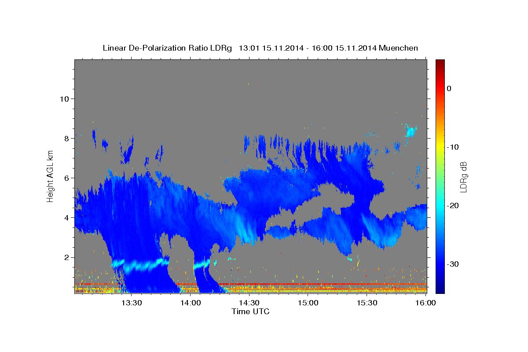Click the 'LDRg dB' colorbar label

(x=463, y=176)
